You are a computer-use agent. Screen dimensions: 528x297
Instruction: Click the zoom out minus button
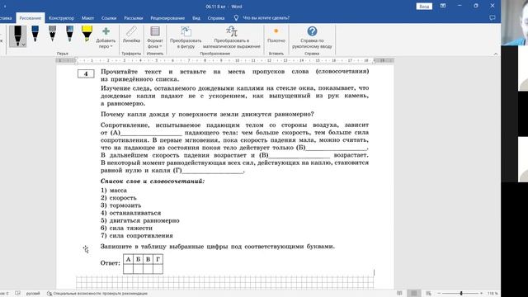pos(439,294)
